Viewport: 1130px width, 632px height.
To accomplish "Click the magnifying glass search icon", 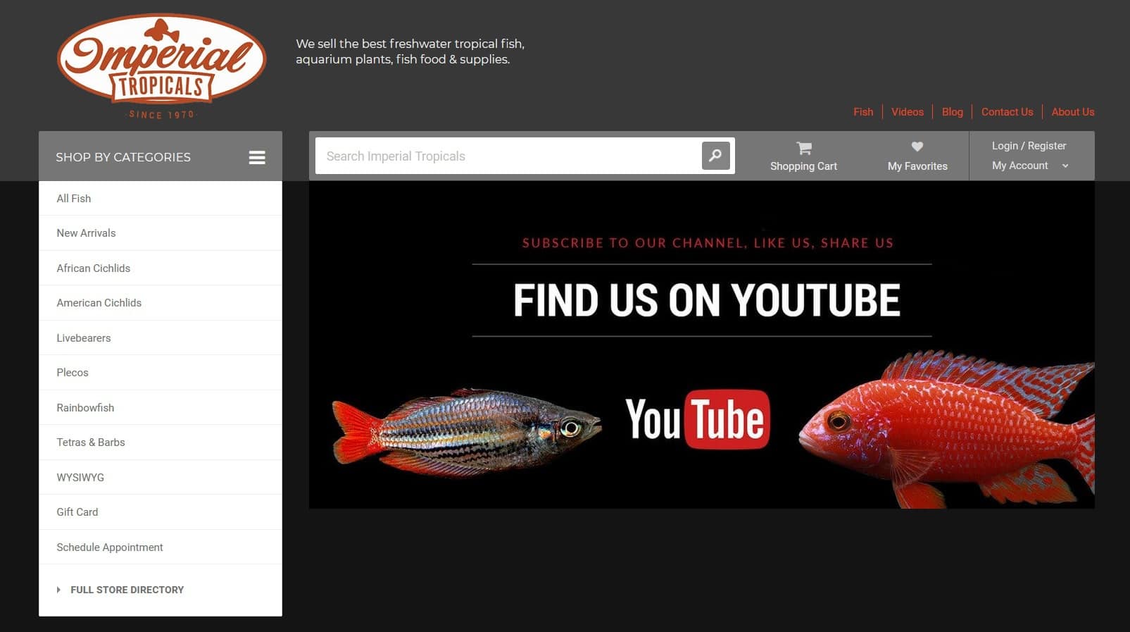I will coord(715,156).
